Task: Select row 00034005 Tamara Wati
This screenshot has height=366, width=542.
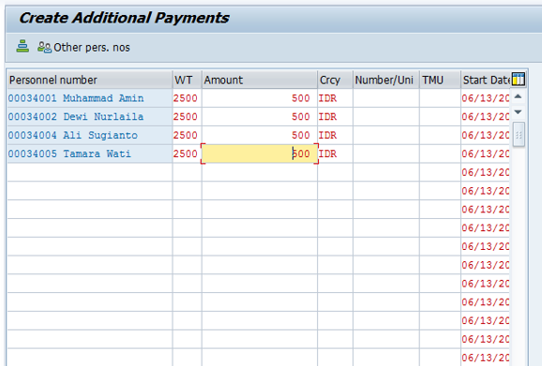Action: click(x=89, y=154)
